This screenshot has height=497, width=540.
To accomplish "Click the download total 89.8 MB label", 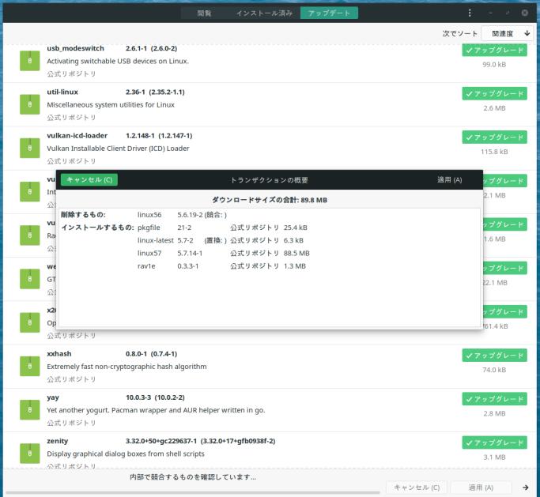I will coord(270,200).
